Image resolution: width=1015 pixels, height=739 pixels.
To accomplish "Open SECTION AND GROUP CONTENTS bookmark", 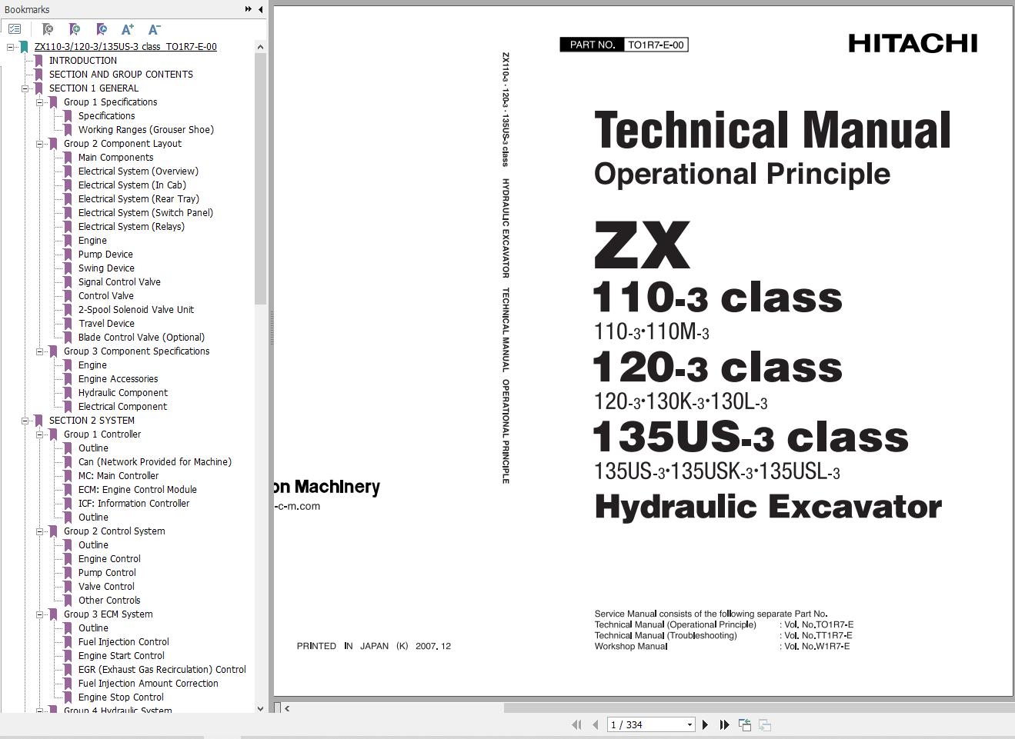I will point(121,75).
